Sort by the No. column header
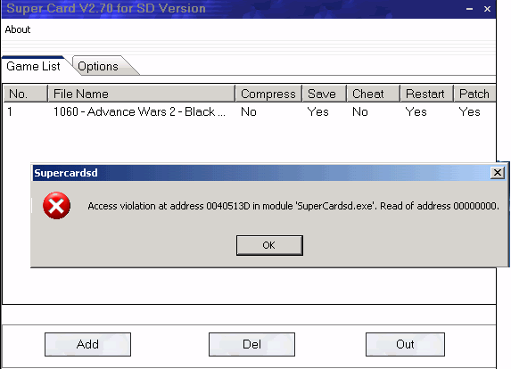This screenshot has height=369, width=511. (26, 94)
